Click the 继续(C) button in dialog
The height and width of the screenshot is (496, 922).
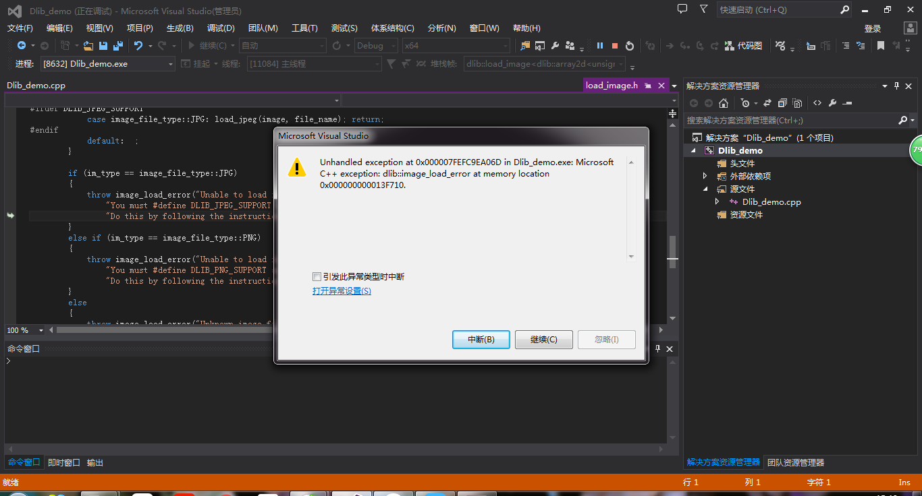pos(544,340)
